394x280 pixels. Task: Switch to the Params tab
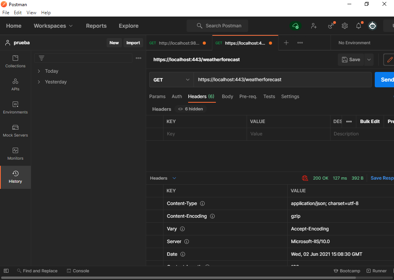pos(157,97)
